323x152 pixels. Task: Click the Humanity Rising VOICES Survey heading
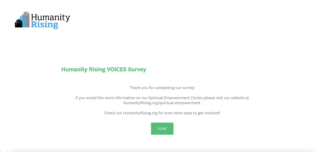click(x=104, y=69)
